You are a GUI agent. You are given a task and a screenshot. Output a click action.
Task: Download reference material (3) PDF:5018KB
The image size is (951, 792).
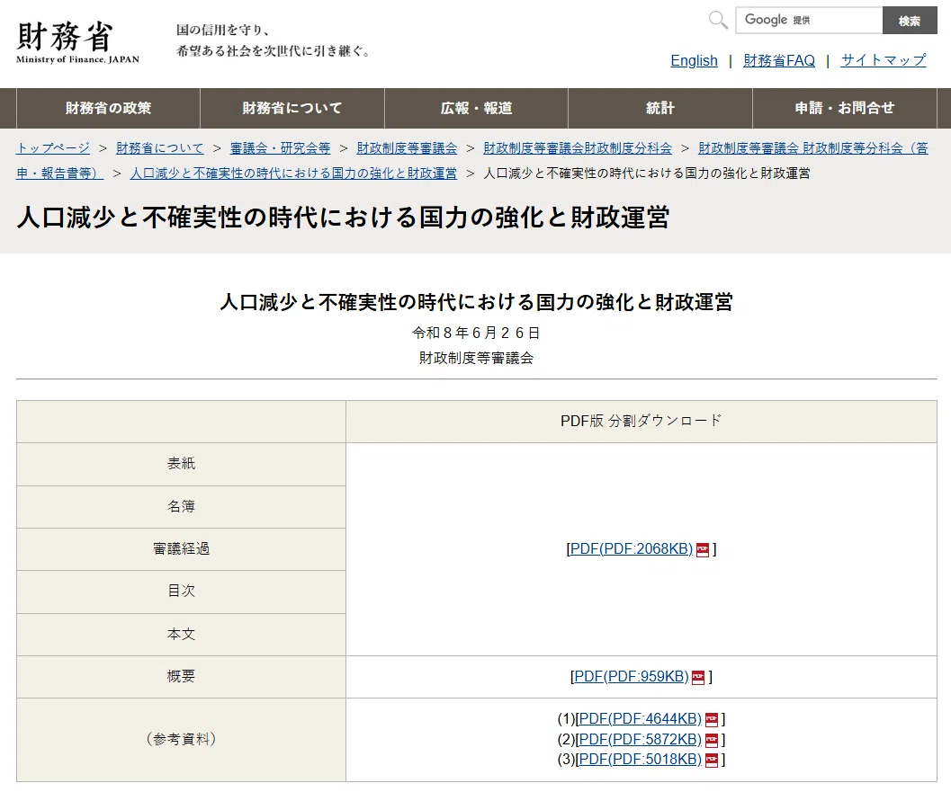point(640,760)
